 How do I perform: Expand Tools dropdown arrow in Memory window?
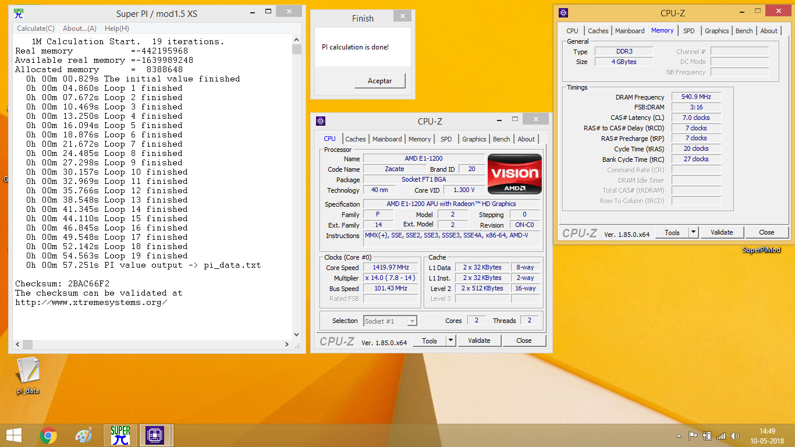pyautogui.click(x=693, y=232)
